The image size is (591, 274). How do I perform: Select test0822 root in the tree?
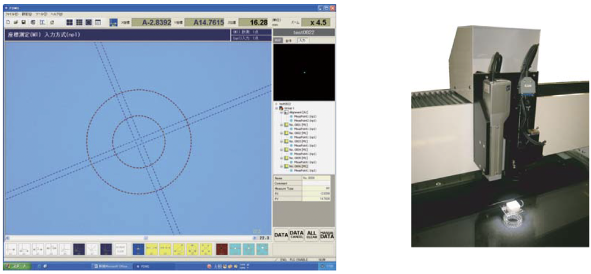pos(285,104)
